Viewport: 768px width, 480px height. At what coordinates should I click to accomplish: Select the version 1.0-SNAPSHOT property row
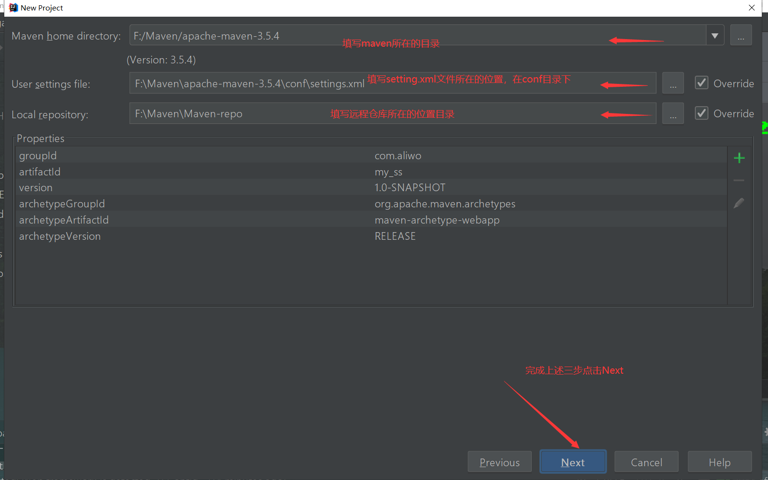tap(191, 187)
